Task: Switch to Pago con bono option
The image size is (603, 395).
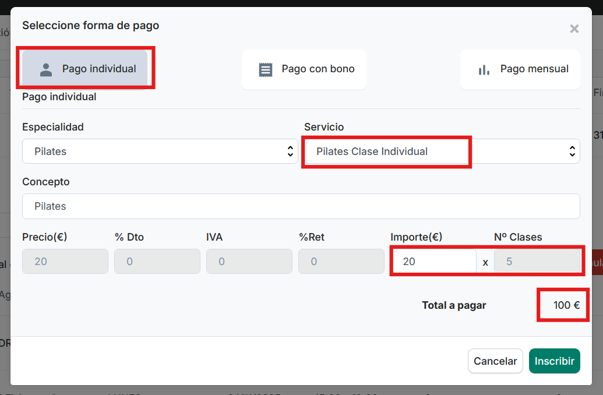Action: 304,69
